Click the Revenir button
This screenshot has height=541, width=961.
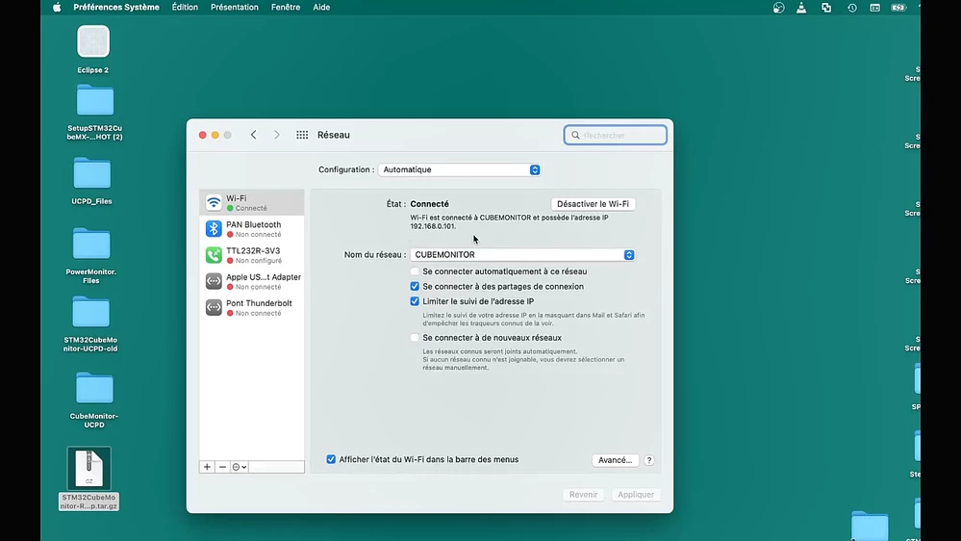click(584, 495)
